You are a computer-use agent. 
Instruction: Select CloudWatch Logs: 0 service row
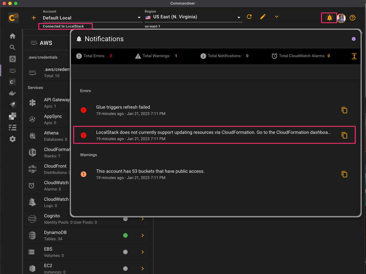coord(47,202)
